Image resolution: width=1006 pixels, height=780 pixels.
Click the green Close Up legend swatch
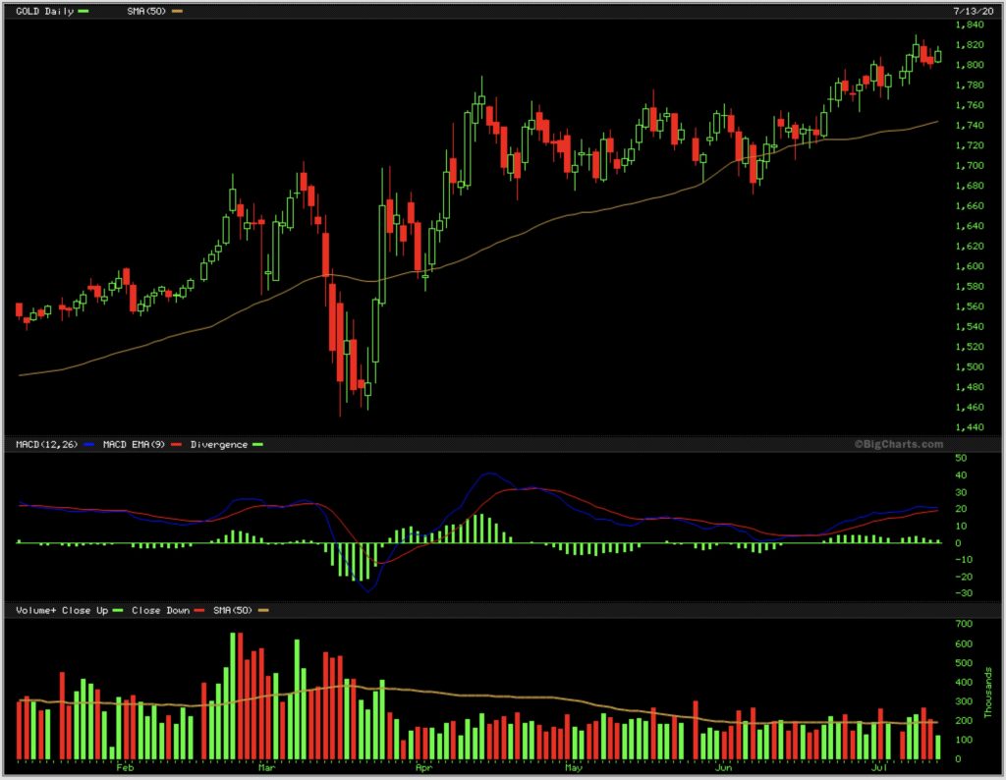(117, 611)
